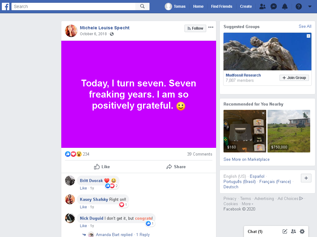Open Friend Requests icon
317x237 pixels.
(x=263, y=6)
